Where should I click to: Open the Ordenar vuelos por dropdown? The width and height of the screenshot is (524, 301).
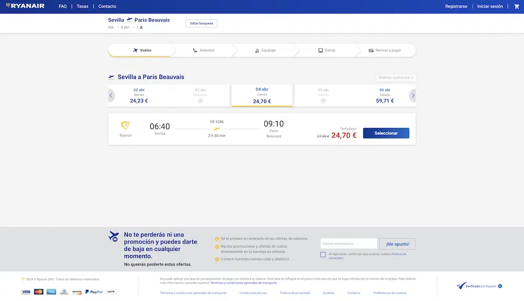[396, 78]
